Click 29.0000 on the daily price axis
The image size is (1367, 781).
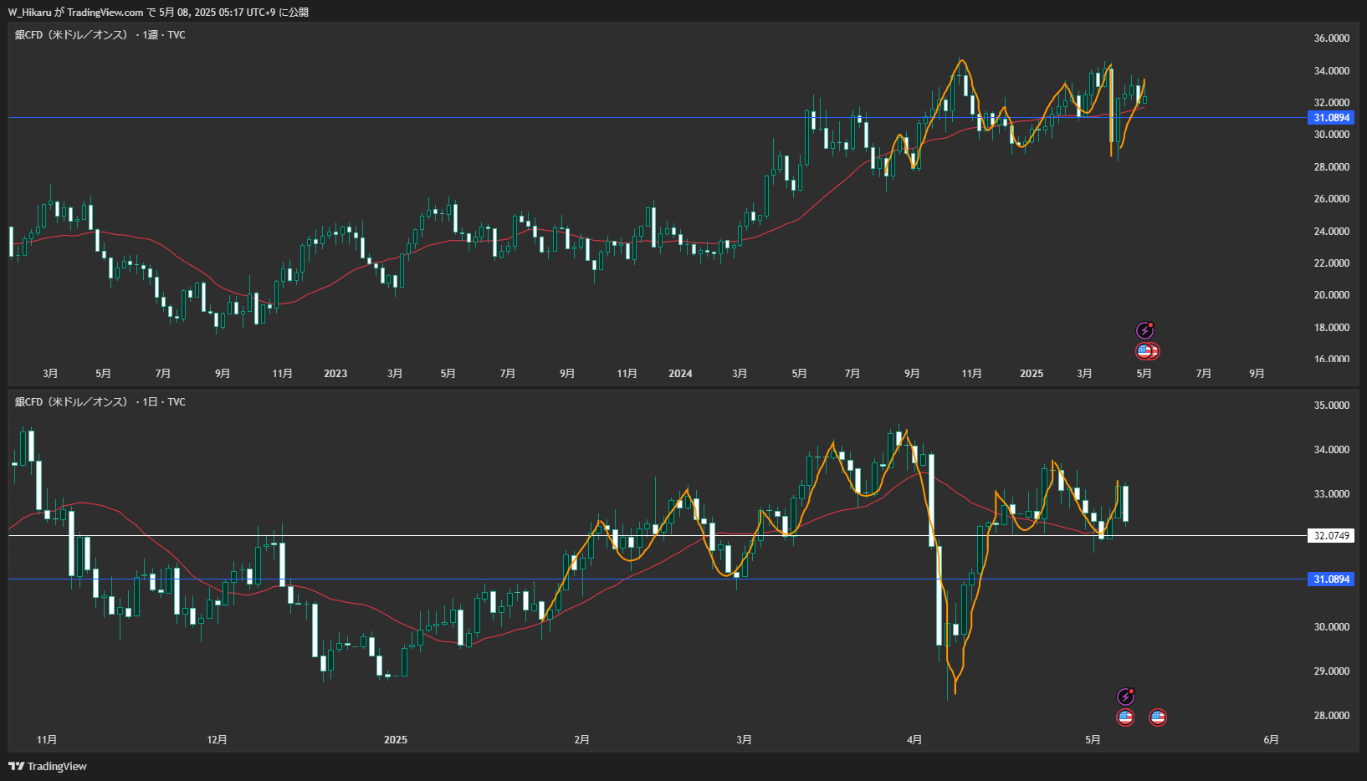(1332, 671)
